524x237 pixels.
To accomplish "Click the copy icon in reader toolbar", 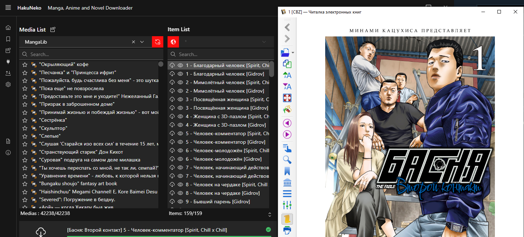I will 287,64.
